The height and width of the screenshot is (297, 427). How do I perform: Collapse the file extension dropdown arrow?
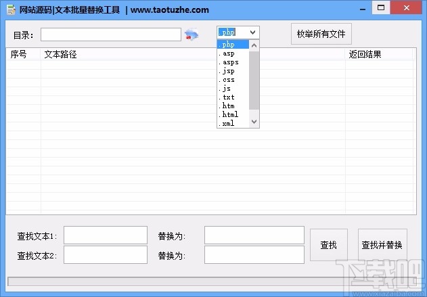coord(252,32)
